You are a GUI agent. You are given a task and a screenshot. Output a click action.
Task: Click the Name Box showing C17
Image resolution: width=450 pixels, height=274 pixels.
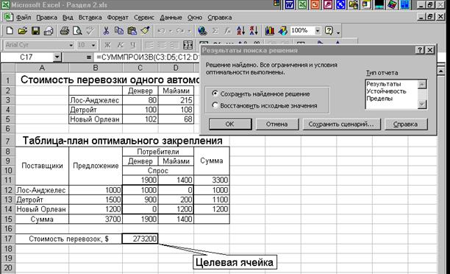[26, 57]
